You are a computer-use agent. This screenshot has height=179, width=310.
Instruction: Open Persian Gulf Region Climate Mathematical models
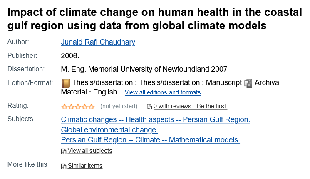[x=151, y=140]
